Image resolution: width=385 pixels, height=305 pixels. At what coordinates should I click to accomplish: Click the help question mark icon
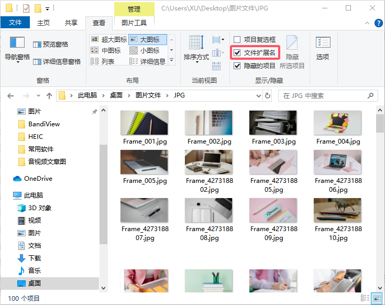click(378, 23)
